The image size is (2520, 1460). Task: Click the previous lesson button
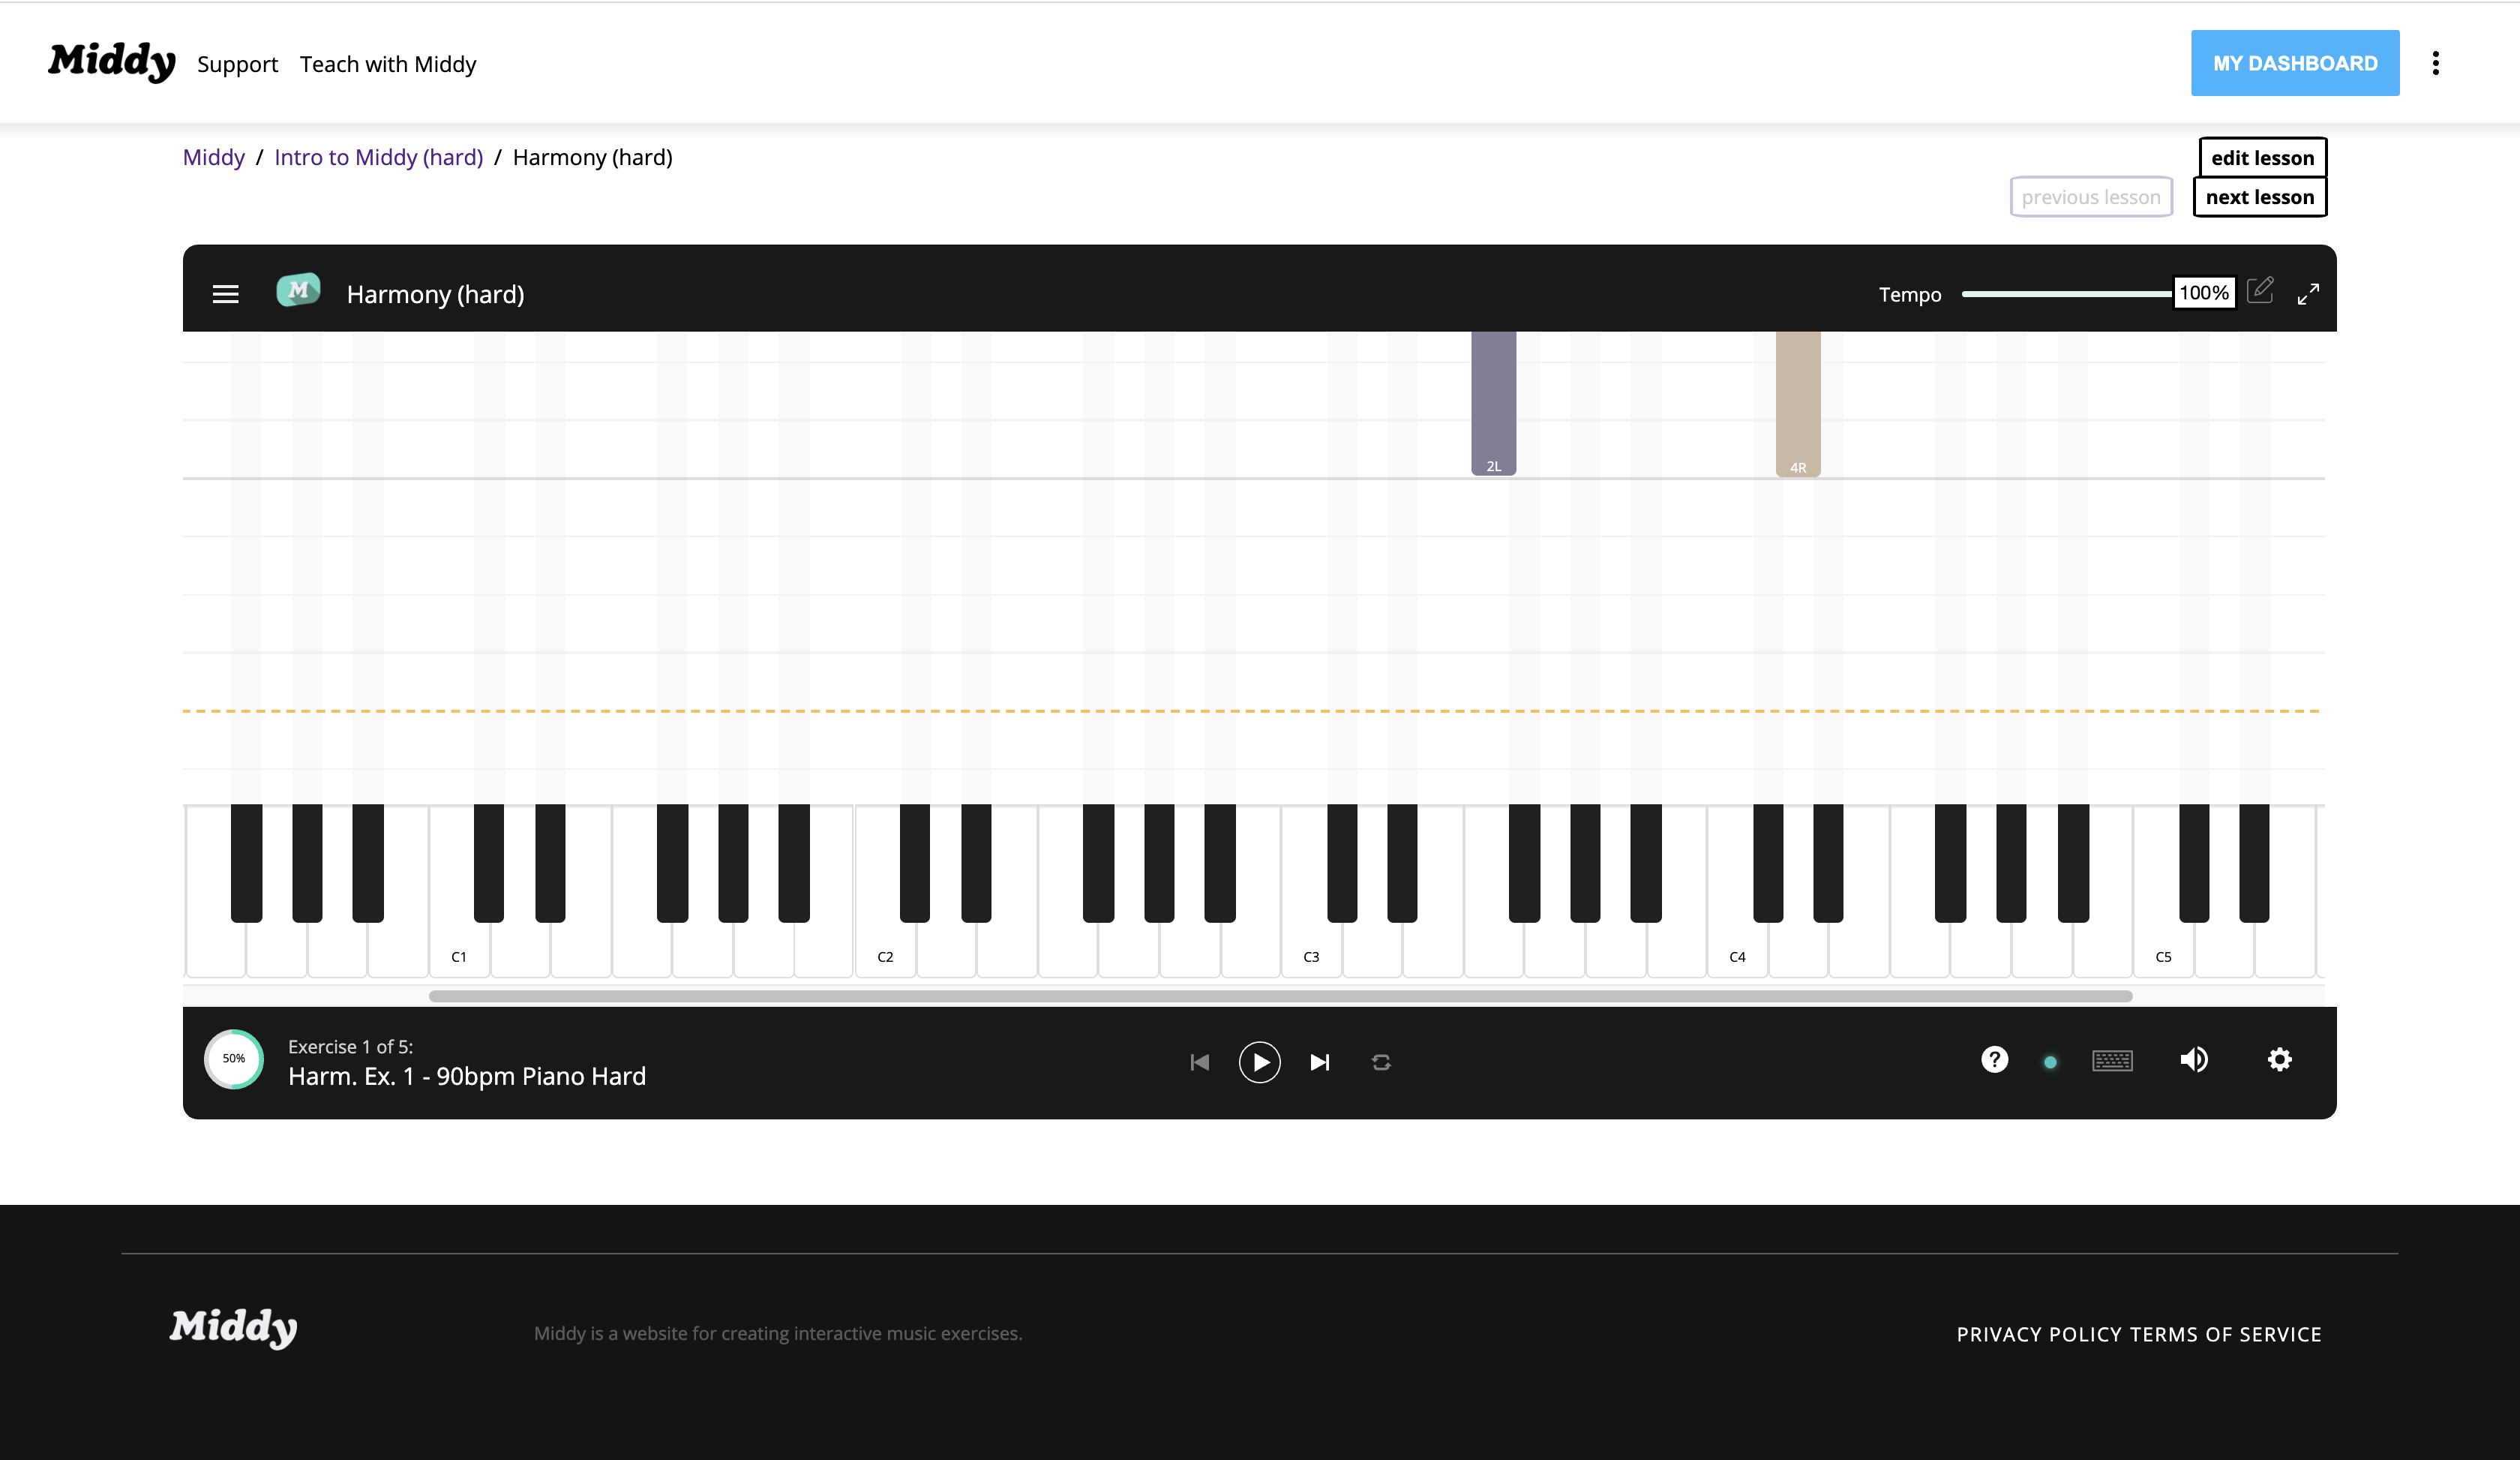pyautogui.click(x=2091, y=197)
